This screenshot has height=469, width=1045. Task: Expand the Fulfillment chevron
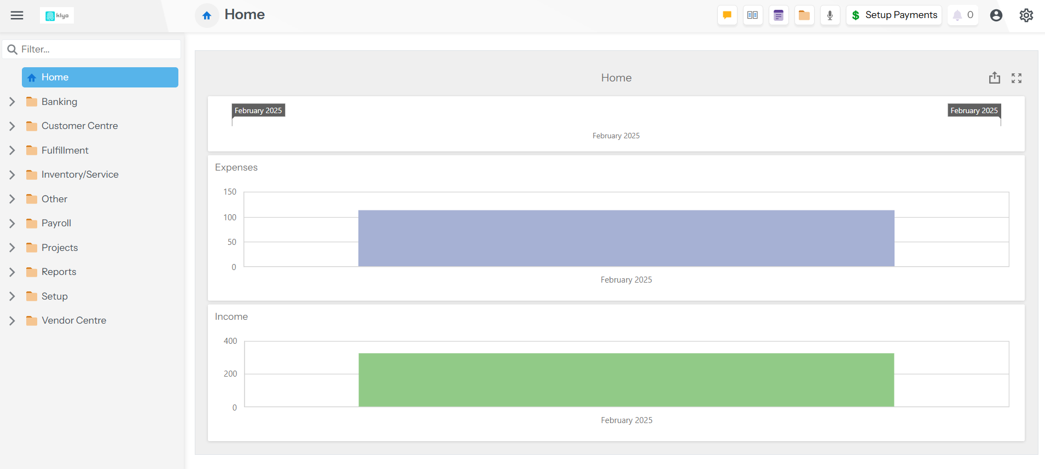[x=12, y=150]
